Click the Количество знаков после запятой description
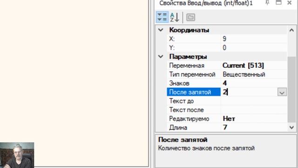Viewport: 298px width, 168px height. (x=206, y=148)
